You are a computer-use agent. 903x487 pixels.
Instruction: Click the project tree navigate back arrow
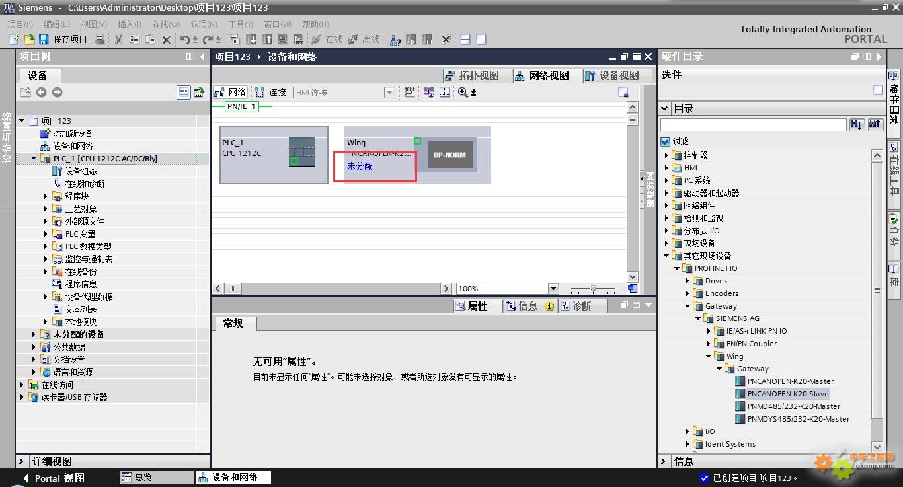pos(42,93)
